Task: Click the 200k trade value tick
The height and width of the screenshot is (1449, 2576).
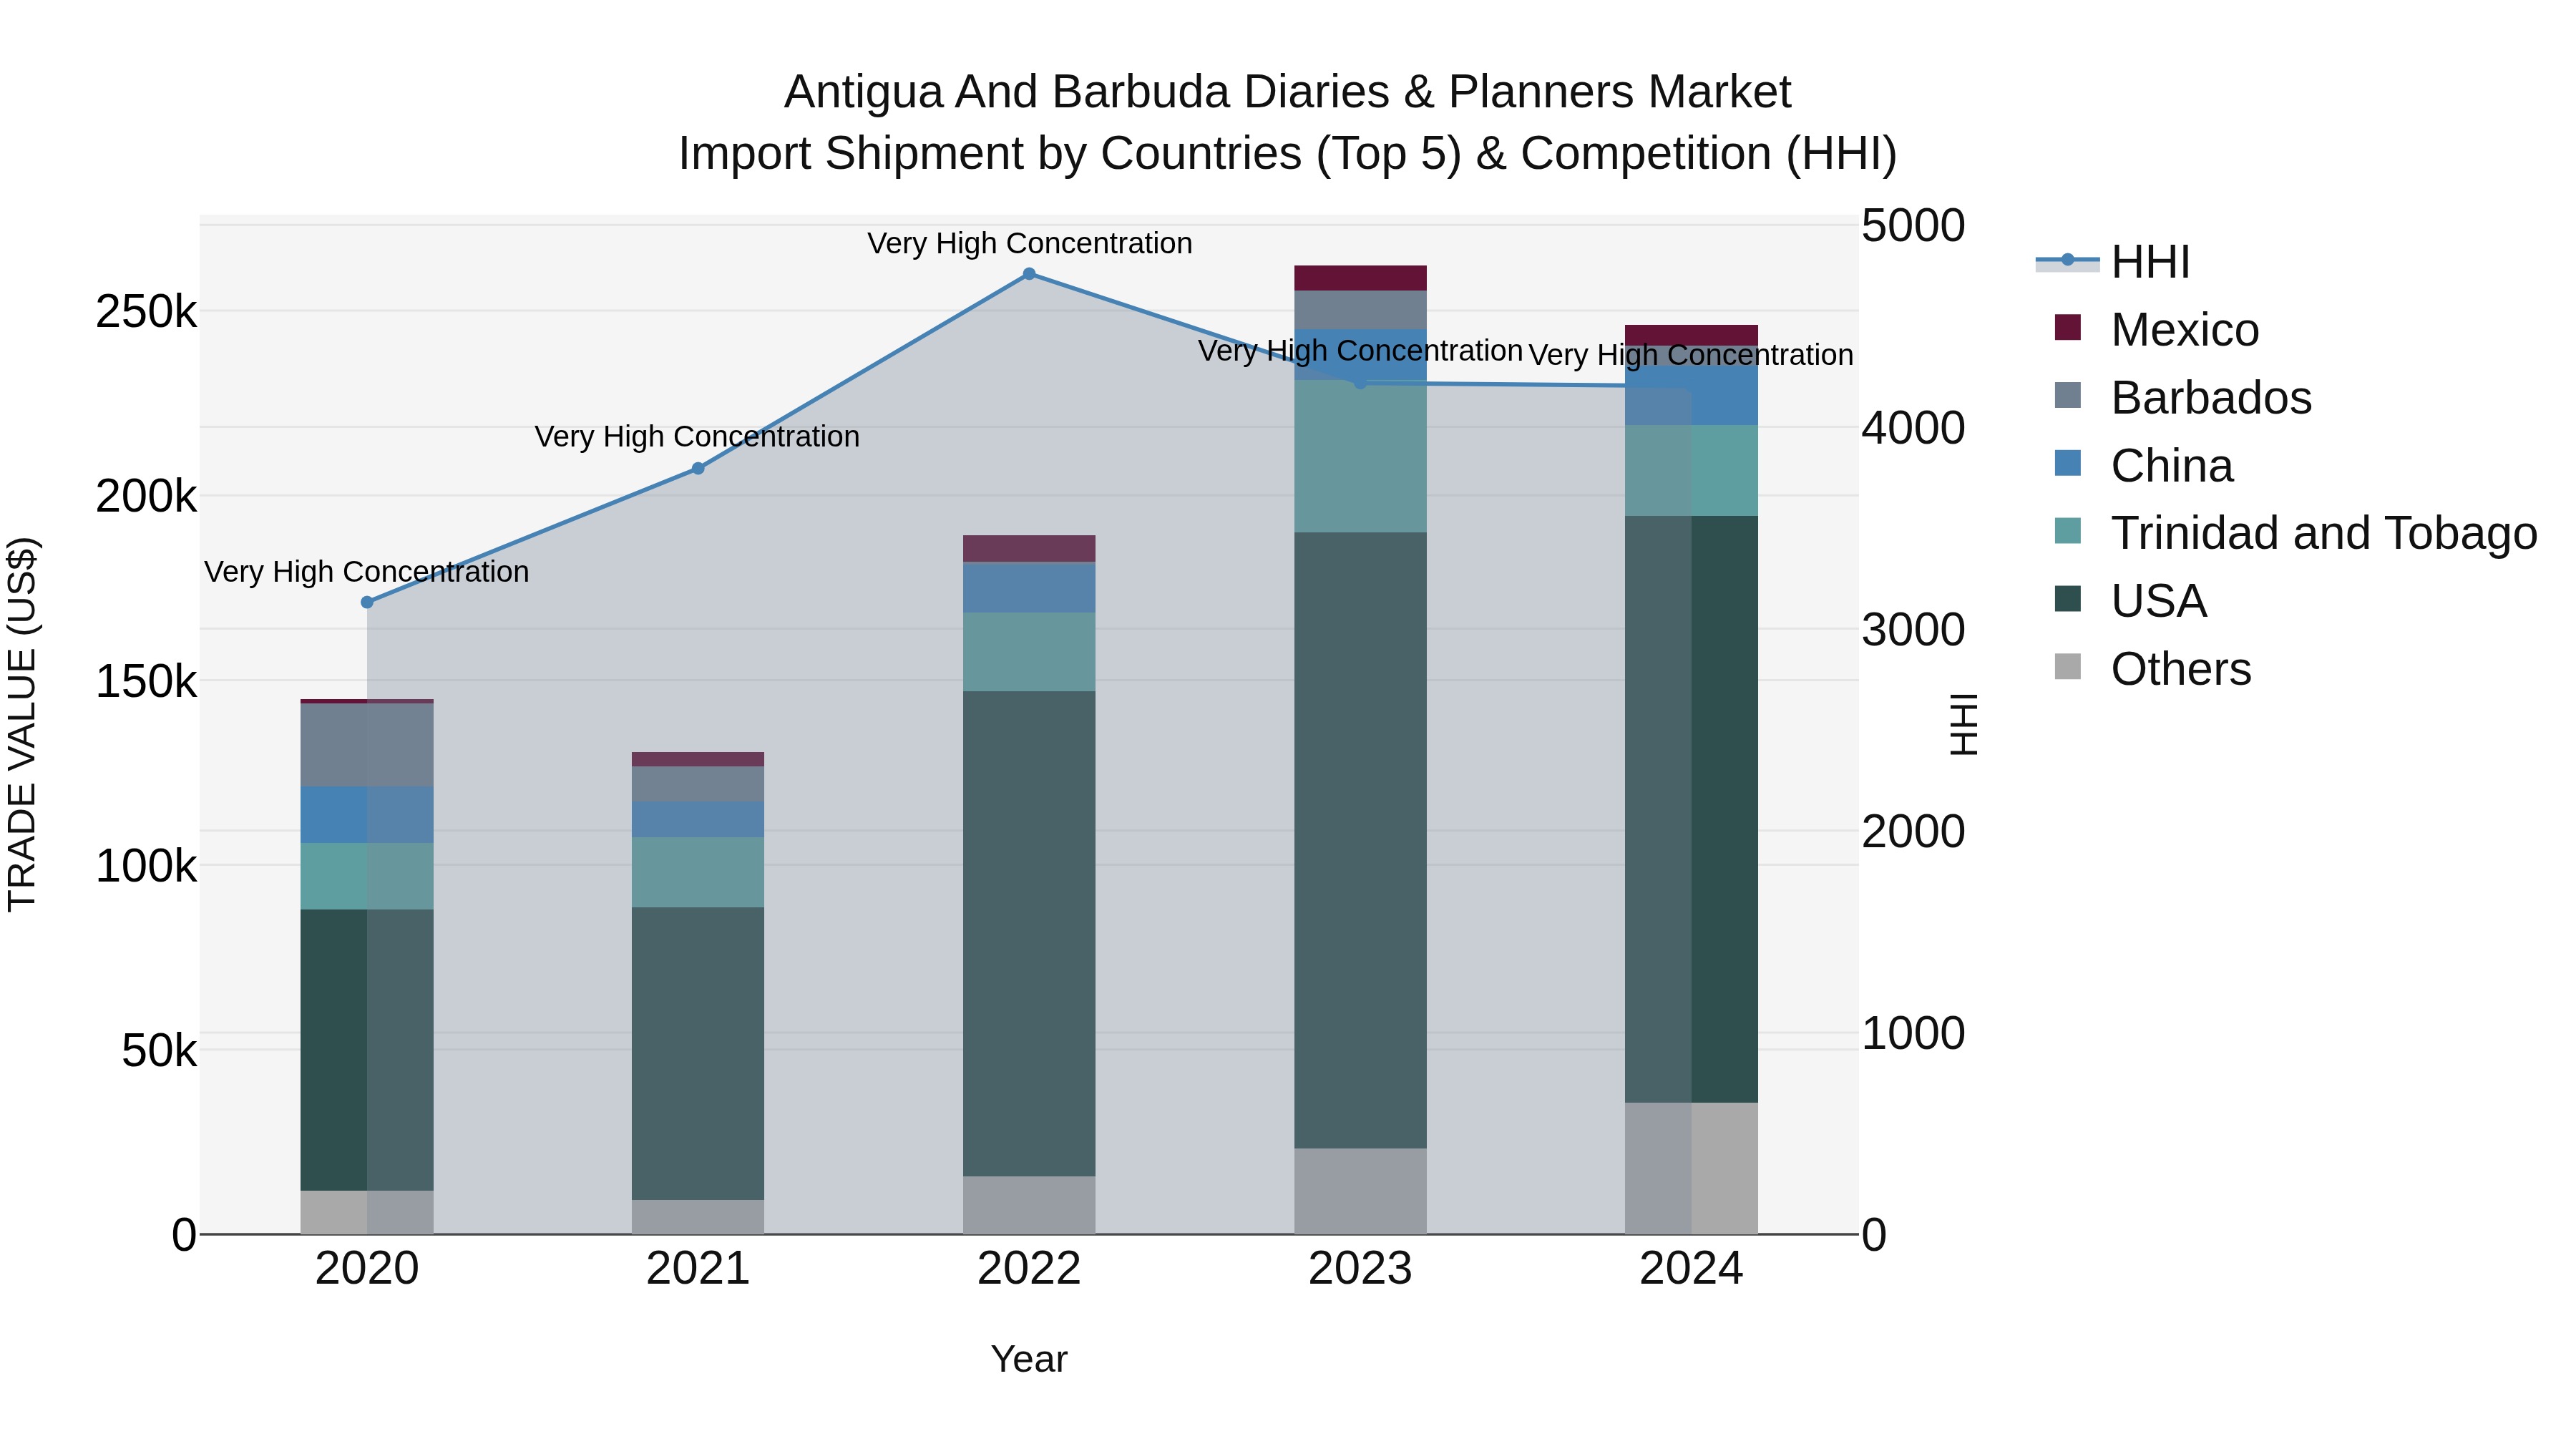Action: click(146, 496)
